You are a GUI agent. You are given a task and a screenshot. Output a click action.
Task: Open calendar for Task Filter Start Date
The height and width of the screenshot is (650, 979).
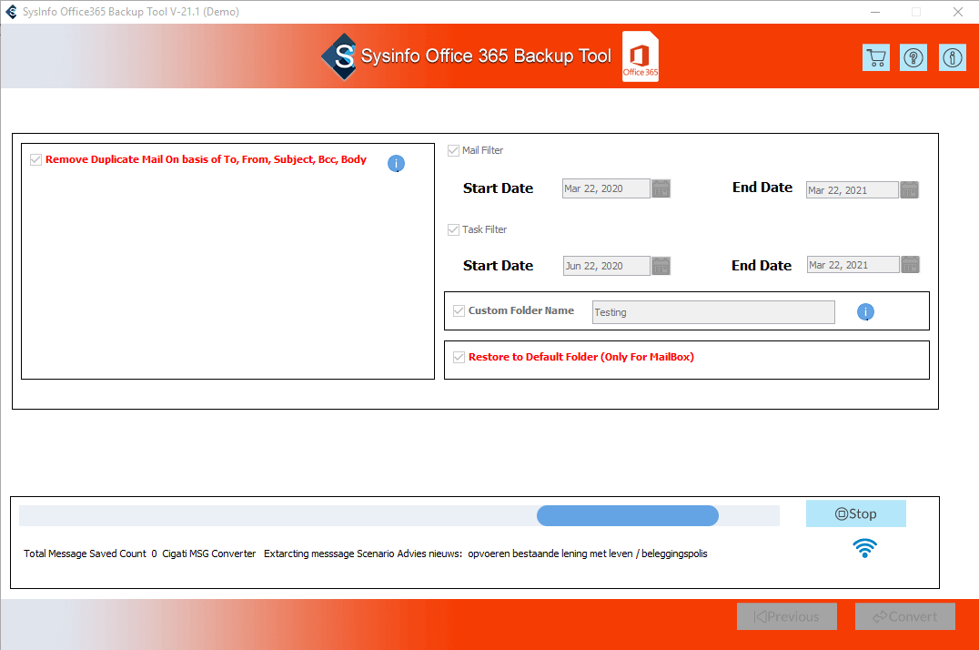tap(661, 266)
